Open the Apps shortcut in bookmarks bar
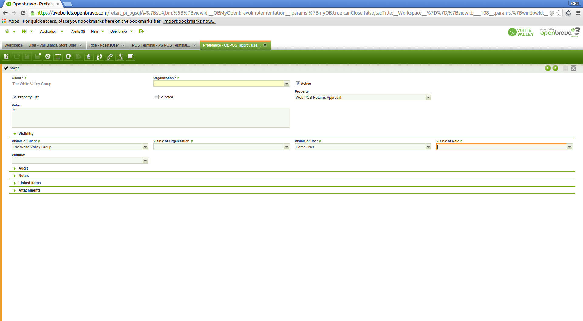This screenshot has width=583, height=321. (x=11, y=21)
